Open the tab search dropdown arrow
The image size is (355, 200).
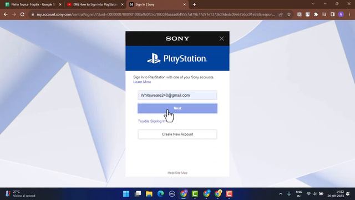(x=313, y=4)
